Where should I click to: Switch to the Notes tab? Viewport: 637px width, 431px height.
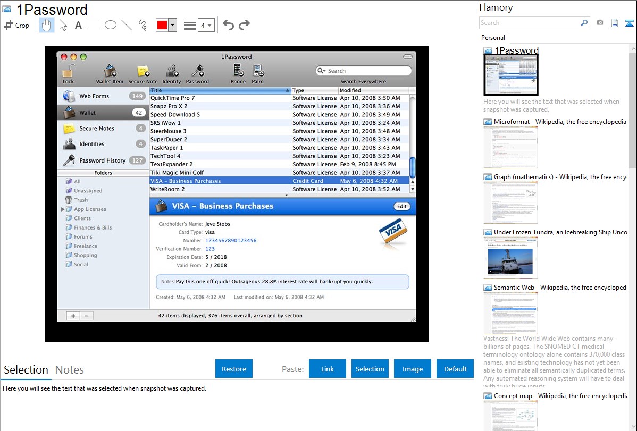point(70,370)
